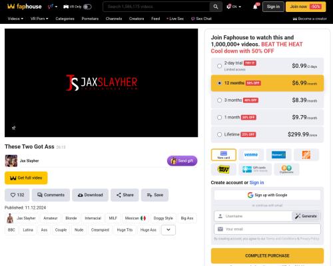The image size is (333, 266).
Task: Open the Live Sex link
Action: click(175, 19)
